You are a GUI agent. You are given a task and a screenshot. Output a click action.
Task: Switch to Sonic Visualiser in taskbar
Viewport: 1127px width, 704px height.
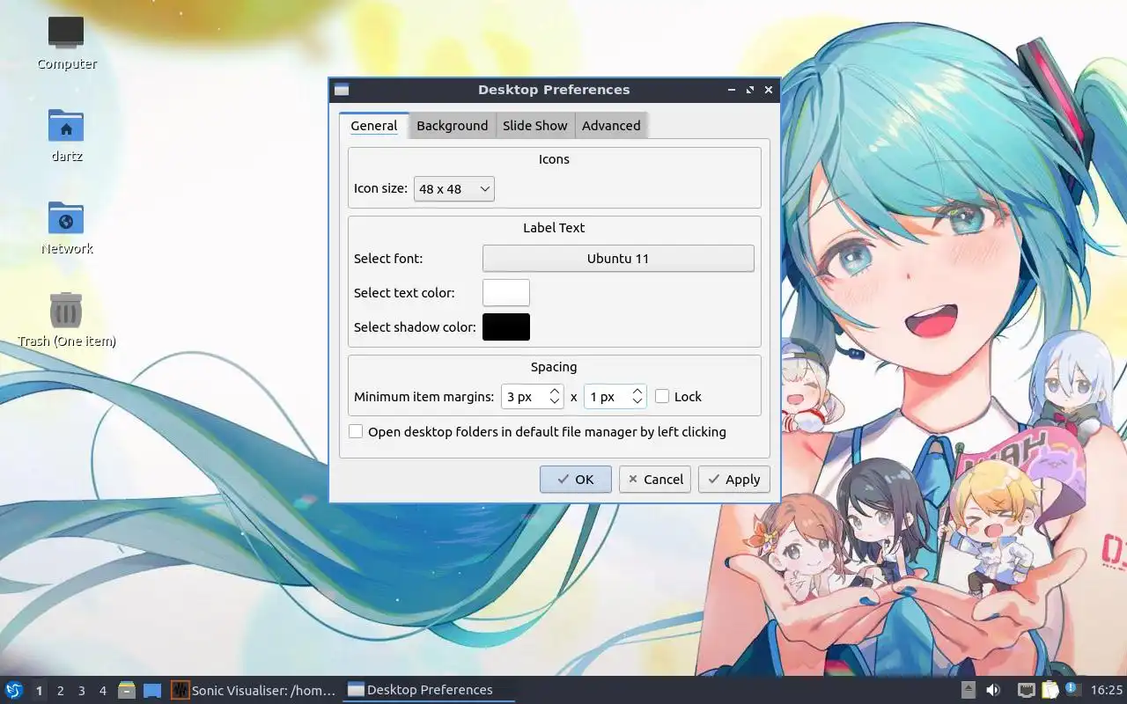coord(254,690)
